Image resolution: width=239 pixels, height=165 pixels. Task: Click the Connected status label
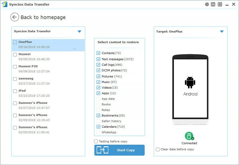point(189,143)
